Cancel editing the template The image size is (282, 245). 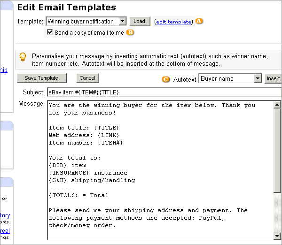(x=87, y=78)
